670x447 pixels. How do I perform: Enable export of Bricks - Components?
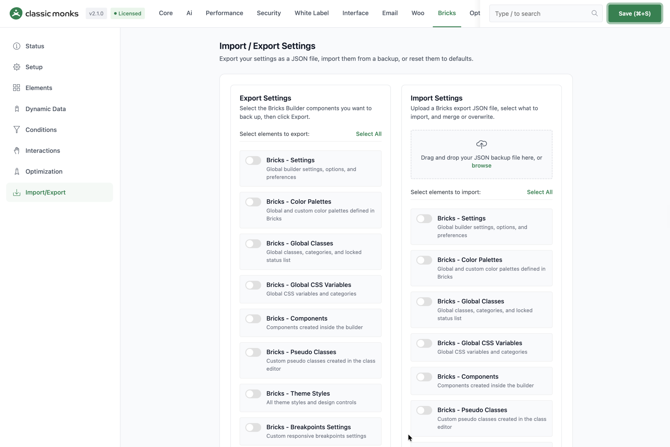[x=253, y=319]
